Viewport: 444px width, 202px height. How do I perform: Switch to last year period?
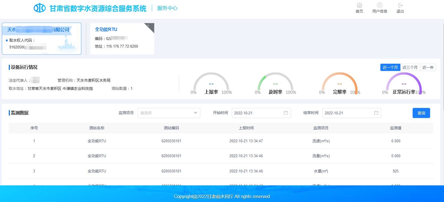coord(428,67)
